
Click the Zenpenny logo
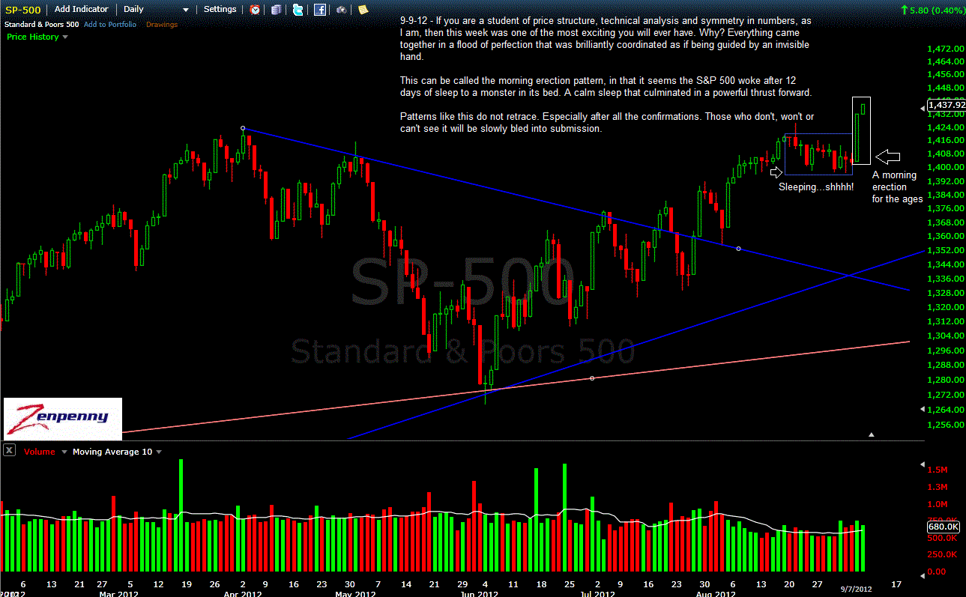pos(63,418)
